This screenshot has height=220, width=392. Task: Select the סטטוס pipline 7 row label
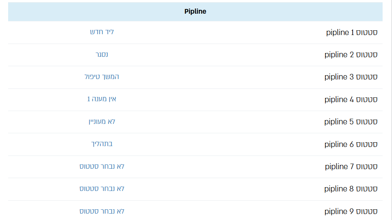[x=351, y=167]
